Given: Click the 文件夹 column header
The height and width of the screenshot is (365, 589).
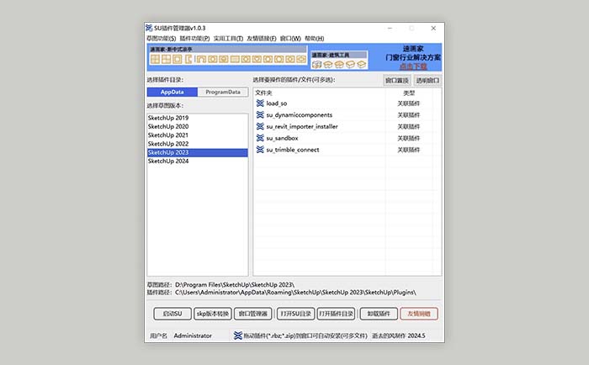Looking at the screenshot, I should point(263,93).
